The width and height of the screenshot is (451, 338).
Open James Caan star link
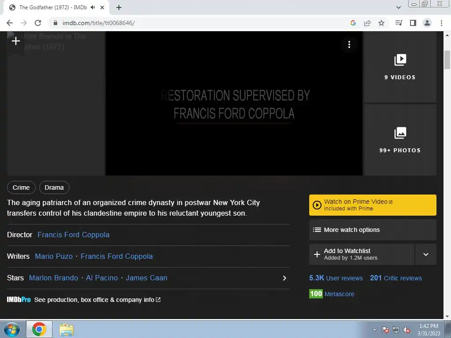point(146,278)
